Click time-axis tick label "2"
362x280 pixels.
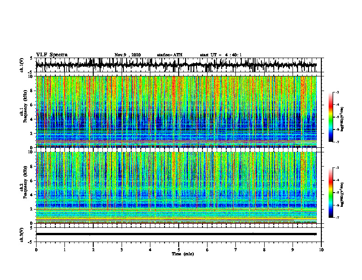coord(93,250)
